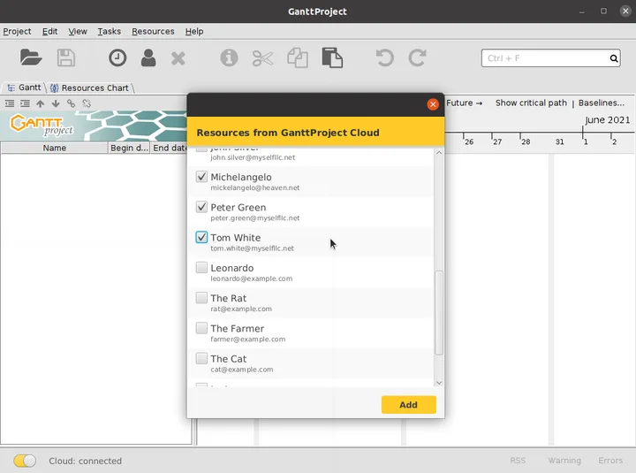Click the indent task icon
This screenshot has width=636, height=473.
(x=25, y=103)
